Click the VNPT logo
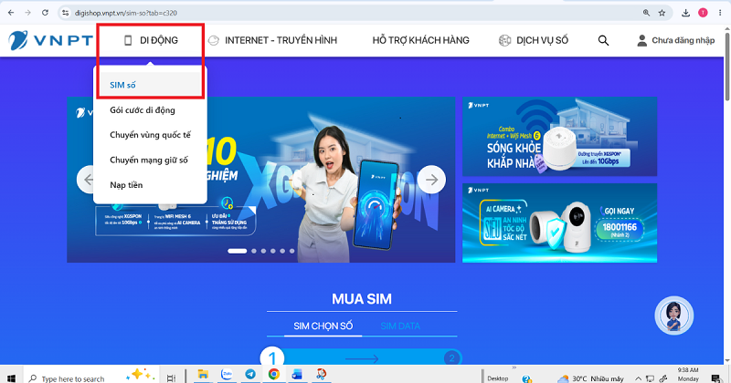The width and height of the screenshot is (731, 383). pos(50,40)
